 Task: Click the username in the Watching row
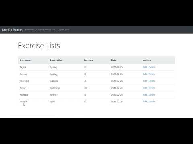pyautogui.click(x=23, y=88)
